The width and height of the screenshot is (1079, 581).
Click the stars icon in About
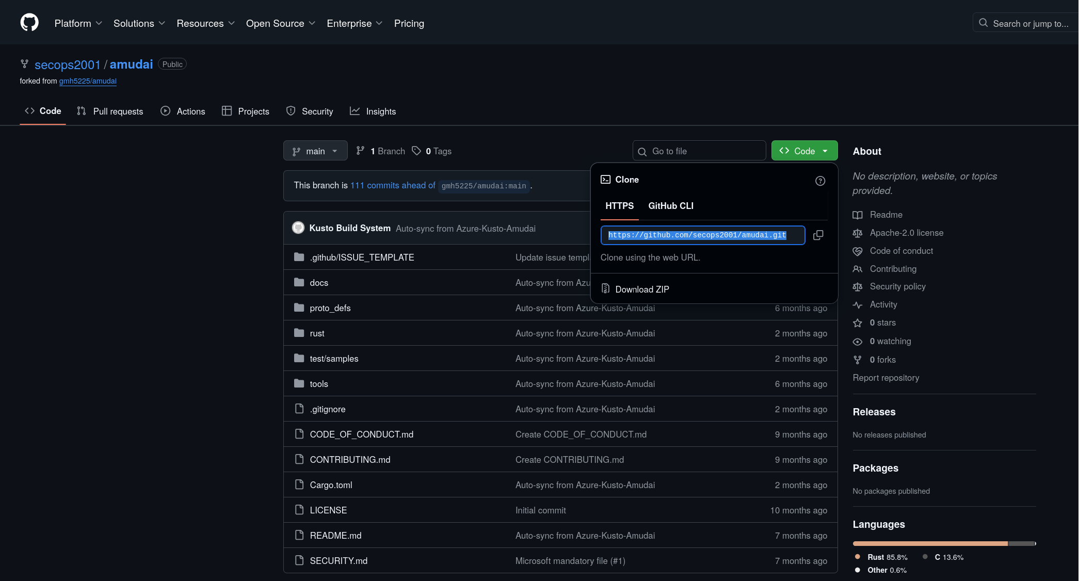(858, 323)
